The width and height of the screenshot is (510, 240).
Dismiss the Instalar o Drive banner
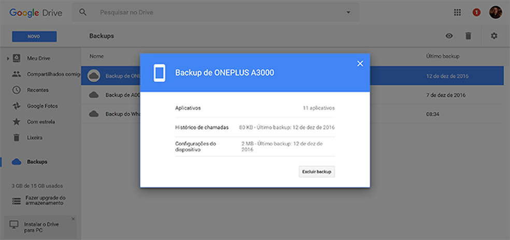pos(73,219)
